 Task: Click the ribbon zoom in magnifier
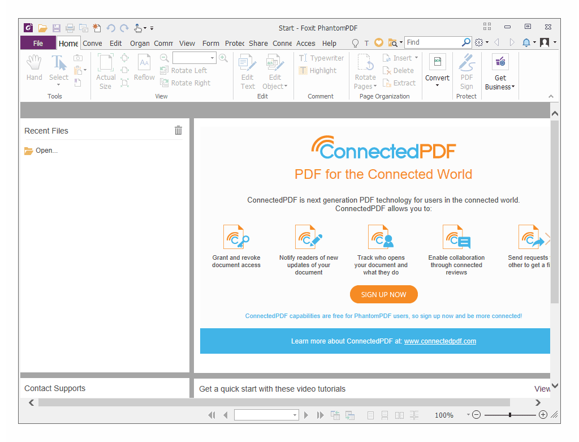tap(223, 58)
